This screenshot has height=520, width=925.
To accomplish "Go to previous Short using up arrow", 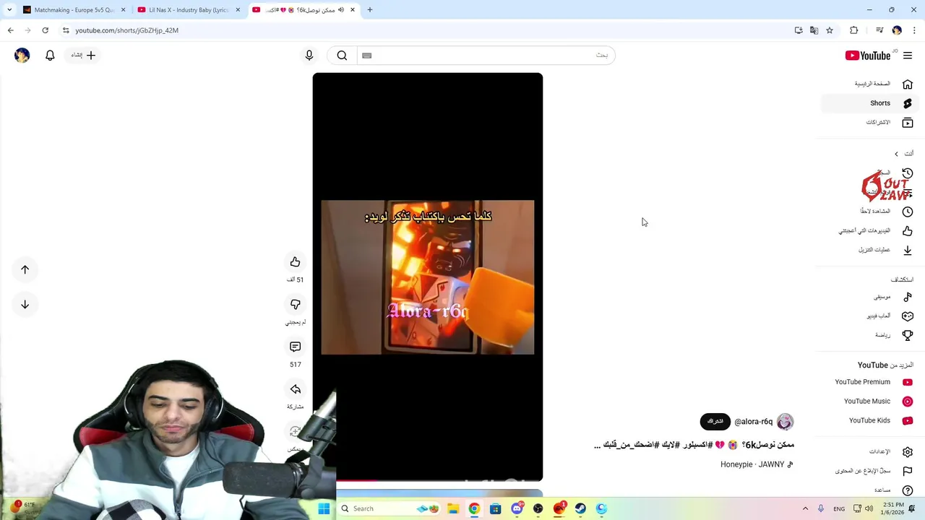I will tap(25, 269).
